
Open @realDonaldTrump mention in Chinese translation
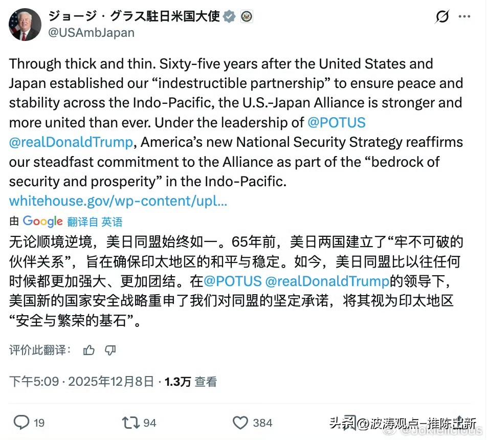(326, 281)
